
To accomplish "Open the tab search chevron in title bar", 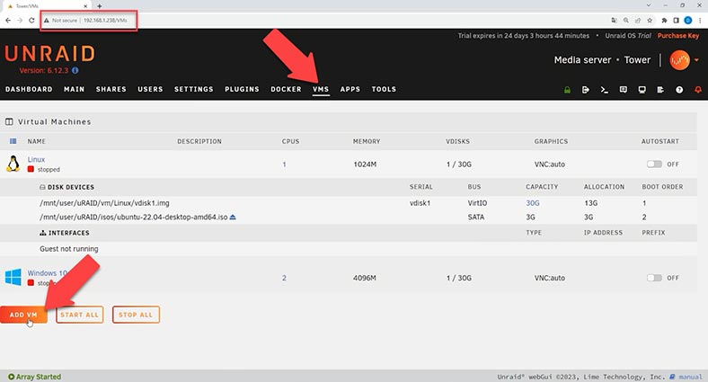I will (649, 5).
